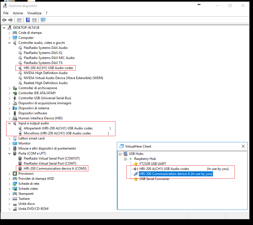Collapse Raspberry Hub in VirtualHere Client
Image resolution: width=253 pixels, height=225 pixels.
[x=125, y=159]
